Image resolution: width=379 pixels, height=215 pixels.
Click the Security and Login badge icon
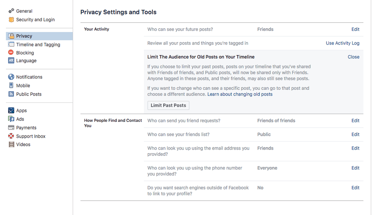point(11,19)
